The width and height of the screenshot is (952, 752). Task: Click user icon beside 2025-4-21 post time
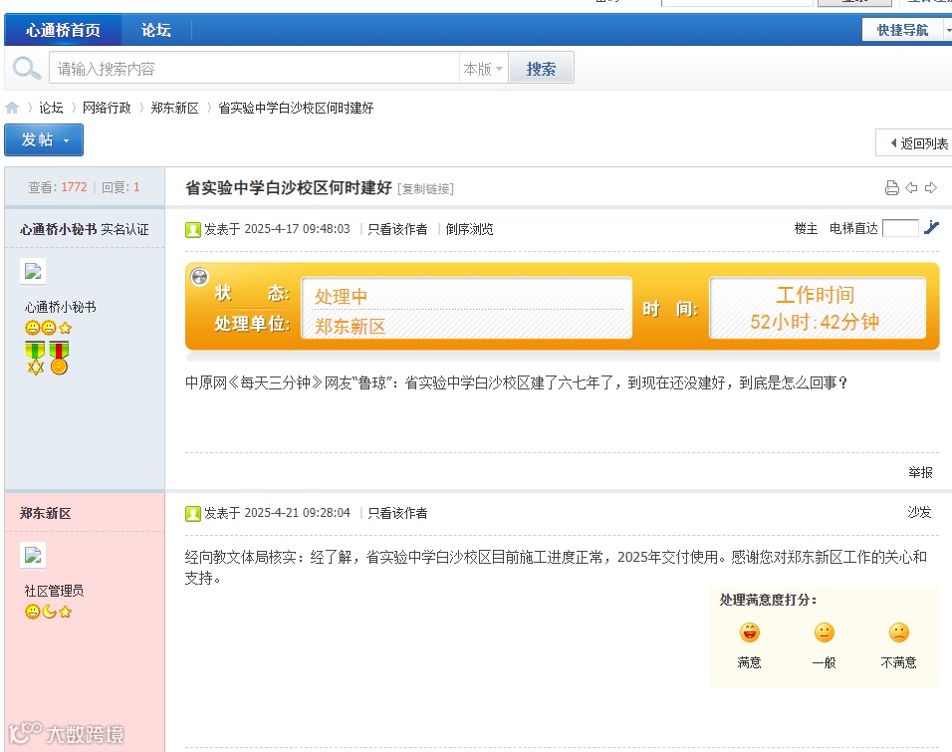(x=193, y=513)
